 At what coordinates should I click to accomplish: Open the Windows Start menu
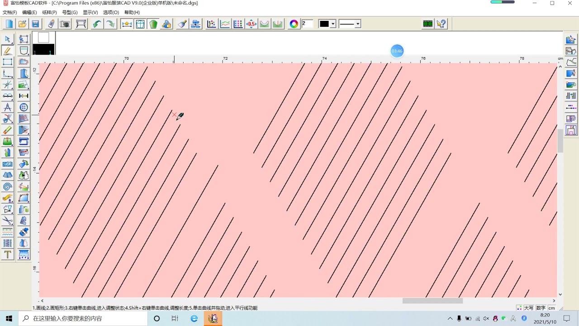(9, 318)
